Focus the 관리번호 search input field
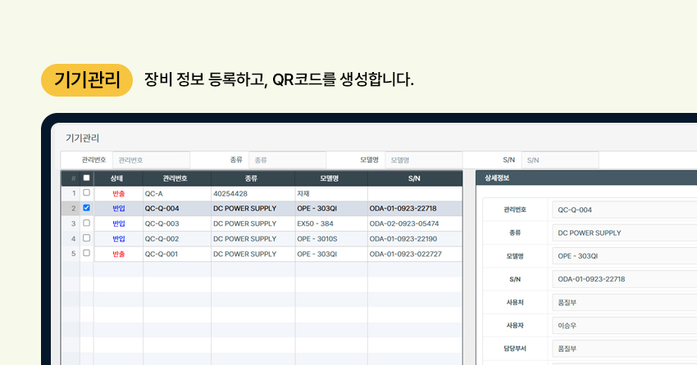Viewport: 697px width, 365px height. point(151,160)
